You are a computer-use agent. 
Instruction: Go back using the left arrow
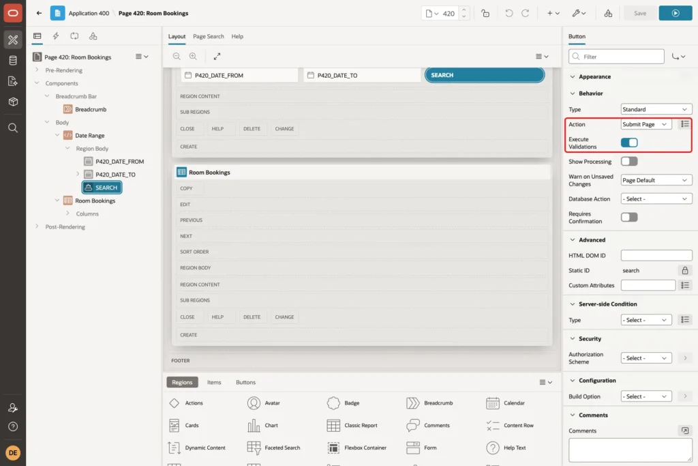click(39, 13)
